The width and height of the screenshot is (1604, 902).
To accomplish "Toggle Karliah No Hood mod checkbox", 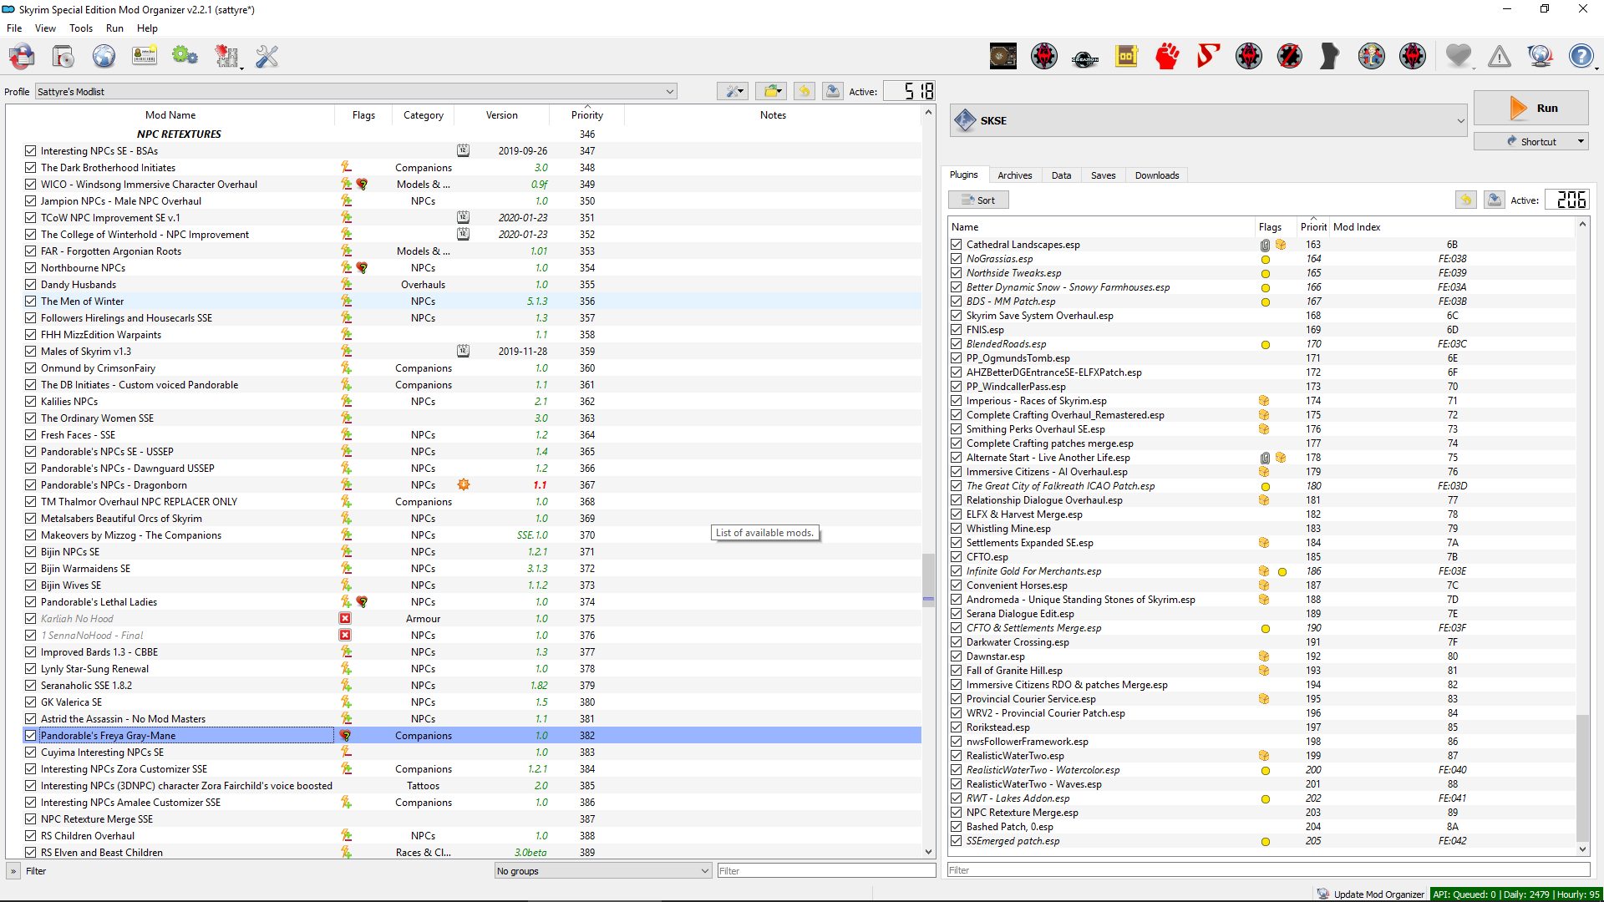I will 31,619.
